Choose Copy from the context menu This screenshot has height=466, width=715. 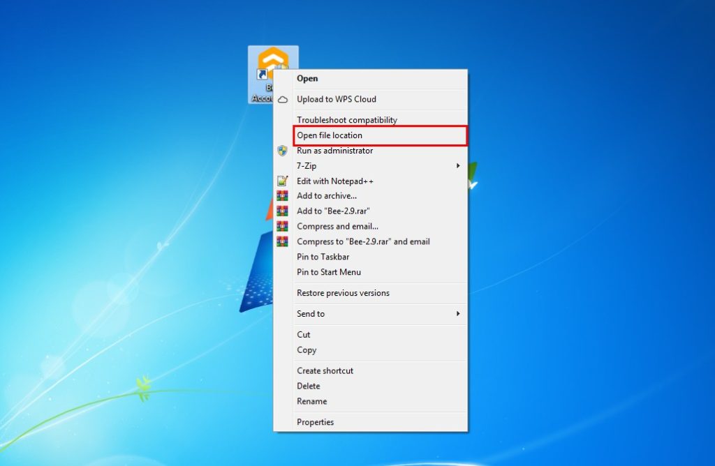coord(307,350)
